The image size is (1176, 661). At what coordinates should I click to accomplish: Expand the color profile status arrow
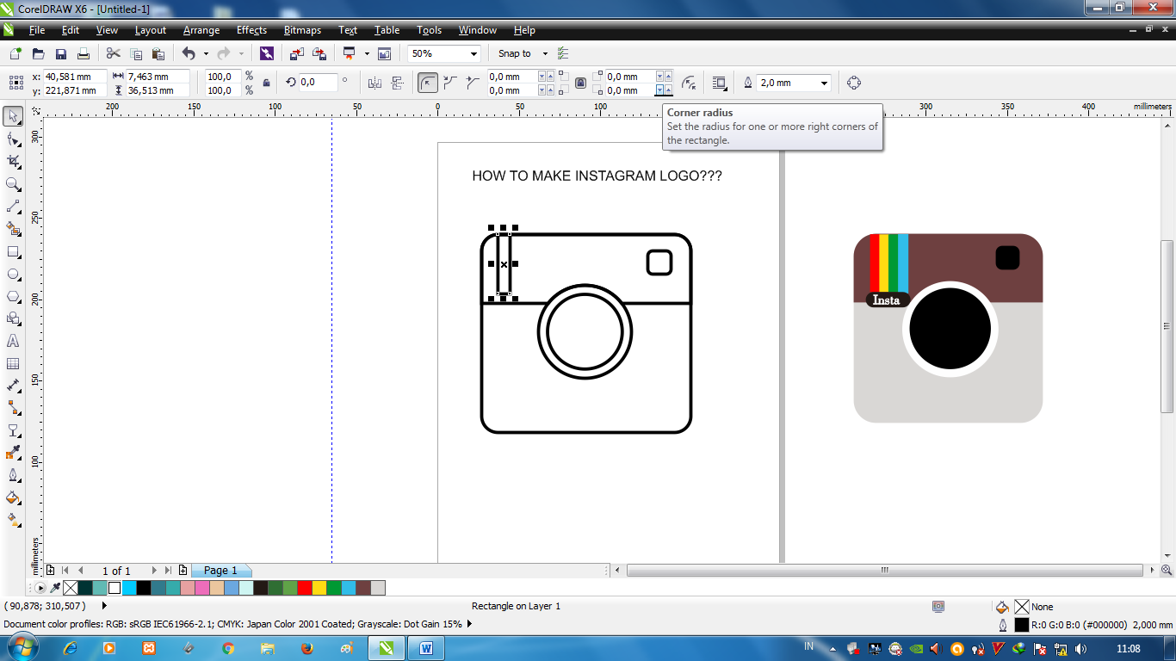click(469, 624)
